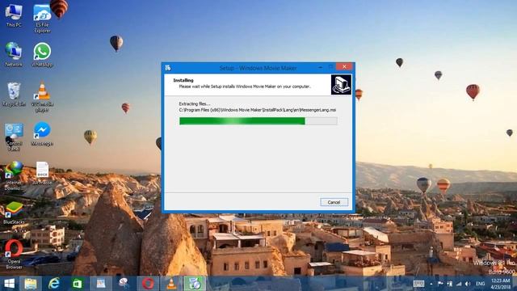This screenshot has height=291, width=517.
Task: Open Windows Store from the taskbar
Action: (78, 284)
